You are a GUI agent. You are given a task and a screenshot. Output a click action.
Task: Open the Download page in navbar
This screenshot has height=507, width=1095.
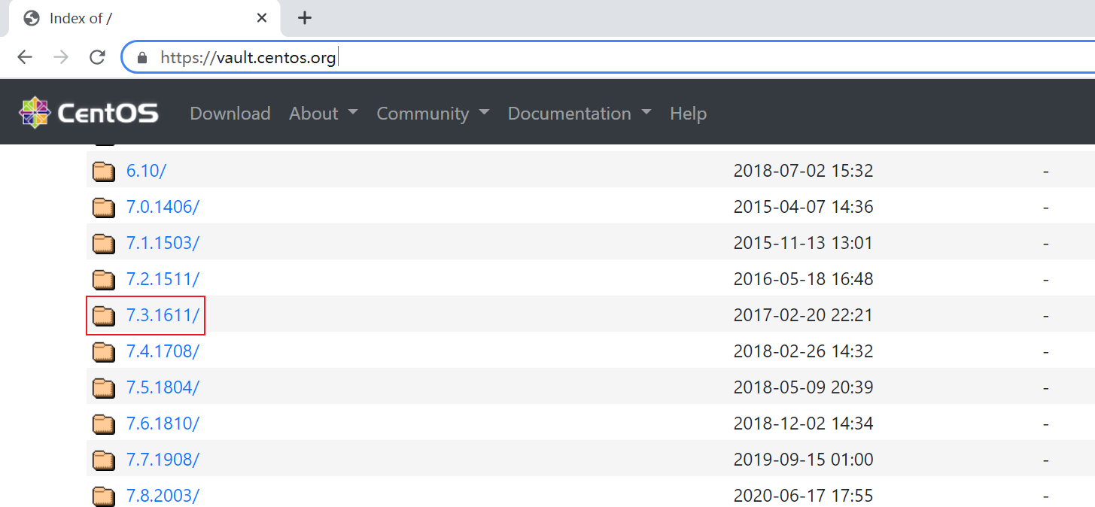tap(230, 114)
